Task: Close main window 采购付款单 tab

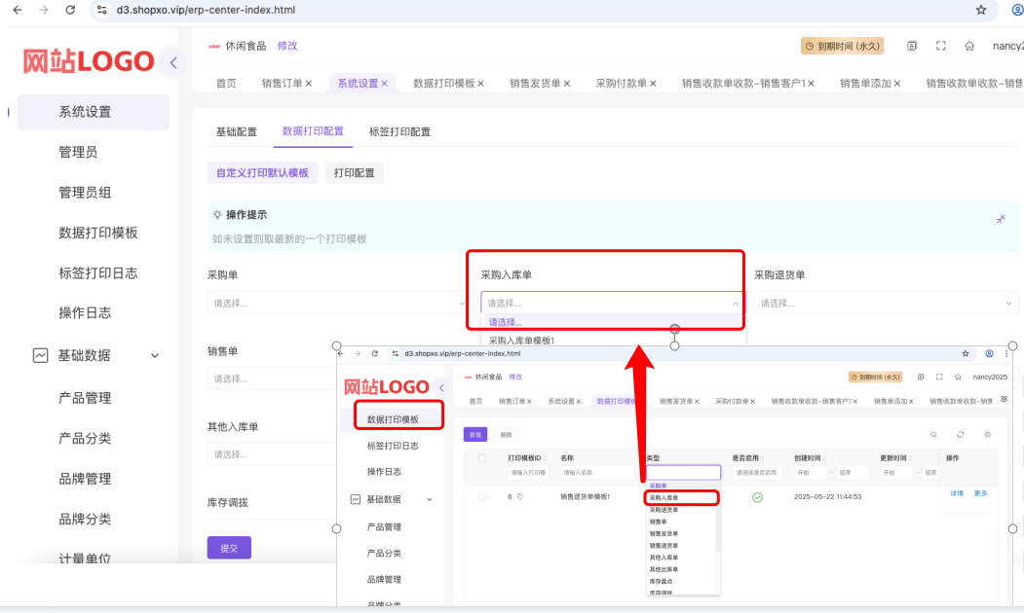Action: point(653,84)
